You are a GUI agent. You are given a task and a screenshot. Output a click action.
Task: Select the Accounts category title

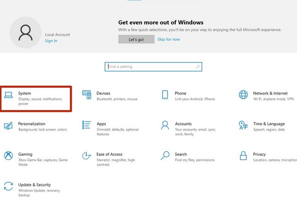click(x=183, y=124)
